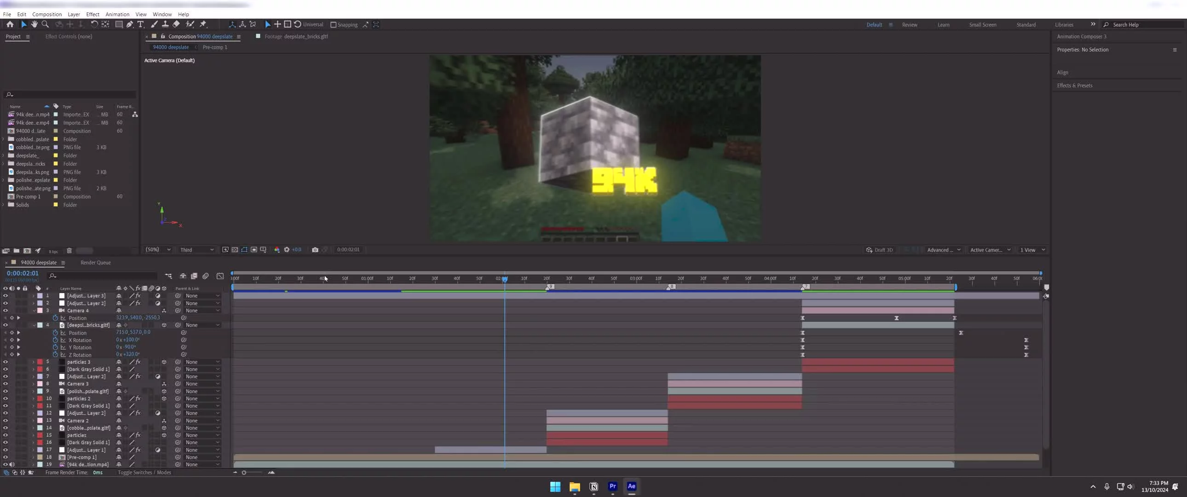1187x497 pixels.
Task: Hide particles 3 layer visibility
Action: [x=6, y=362]
